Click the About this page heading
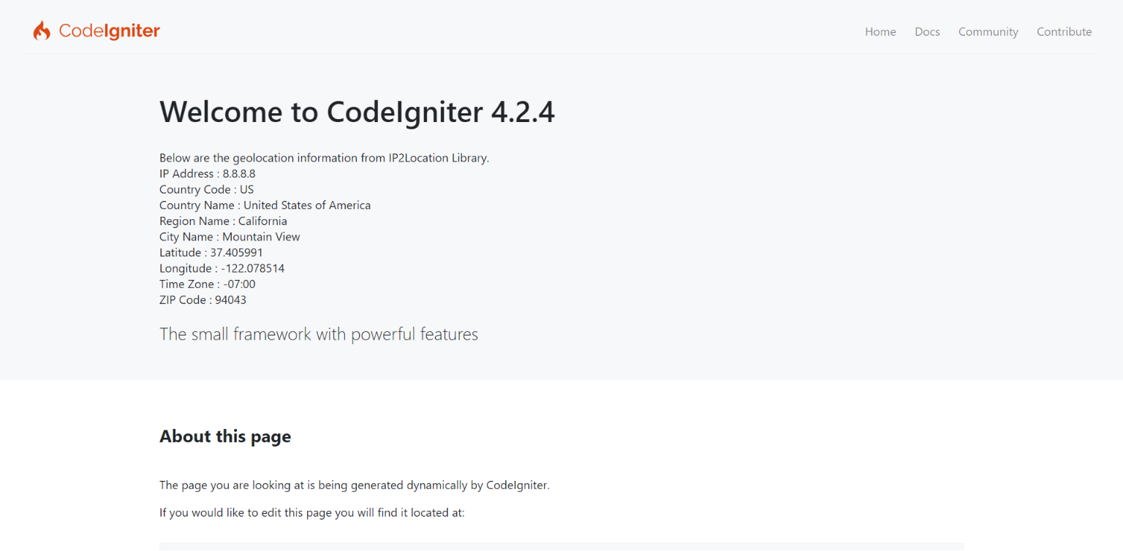Image resolution: width=1123 pixels, height=551 pixels. (225, 436)
